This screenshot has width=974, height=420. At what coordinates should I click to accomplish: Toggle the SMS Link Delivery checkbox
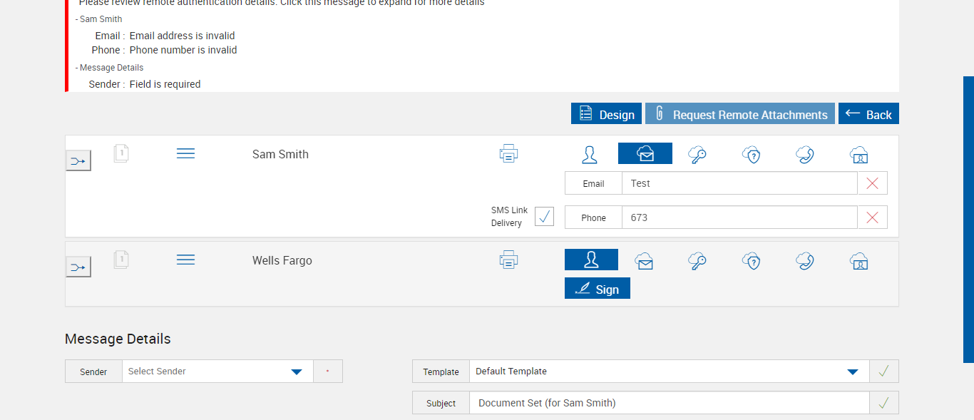pyautogui.click(x=544, y=217)
